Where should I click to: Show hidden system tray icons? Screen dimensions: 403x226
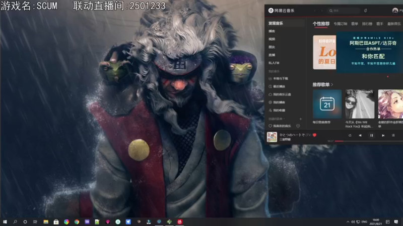[348, 221]
